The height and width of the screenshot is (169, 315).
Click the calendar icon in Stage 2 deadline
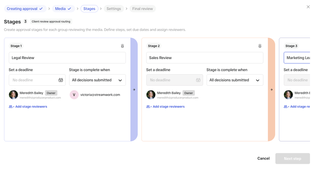coord(198,80)
